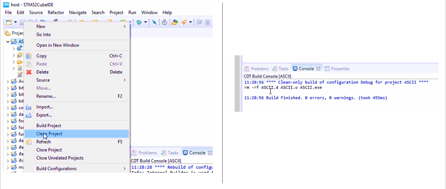Click the green bug Debug toolbar icon

pyautogui.click(x=139, y=22)
